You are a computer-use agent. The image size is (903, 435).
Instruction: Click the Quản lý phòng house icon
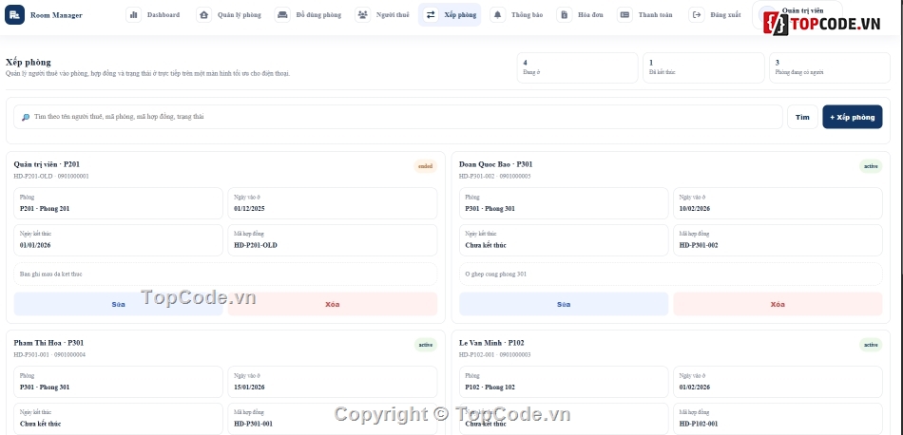203,15
